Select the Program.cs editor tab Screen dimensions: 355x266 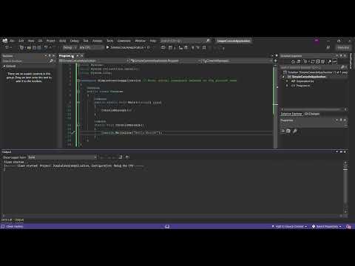coord(66,56)
